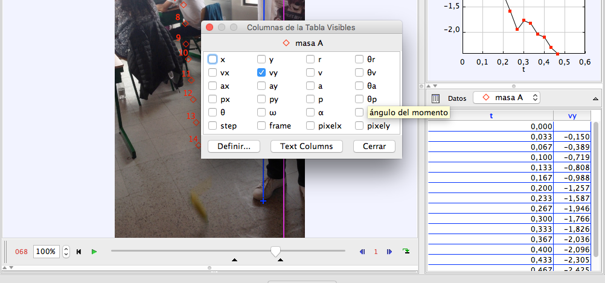Click the Definir... button

(234, 147)
